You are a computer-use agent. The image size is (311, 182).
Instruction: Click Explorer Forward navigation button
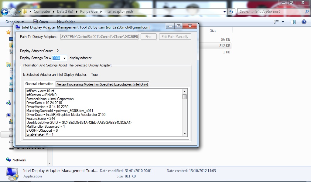[13, 12]
